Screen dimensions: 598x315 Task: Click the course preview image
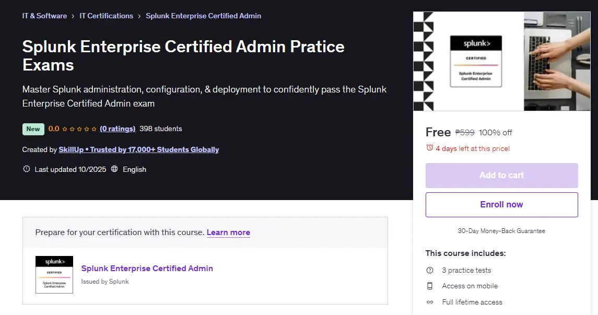[501, 61]
